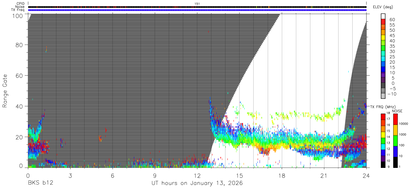Screen dimensions: 412x190
Task: Click the '24' hour tick on time axis
Action: click(367, 176)
